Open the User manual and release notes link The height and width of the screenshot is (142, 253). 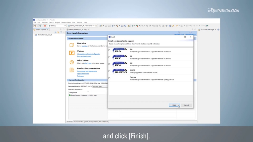87,71
